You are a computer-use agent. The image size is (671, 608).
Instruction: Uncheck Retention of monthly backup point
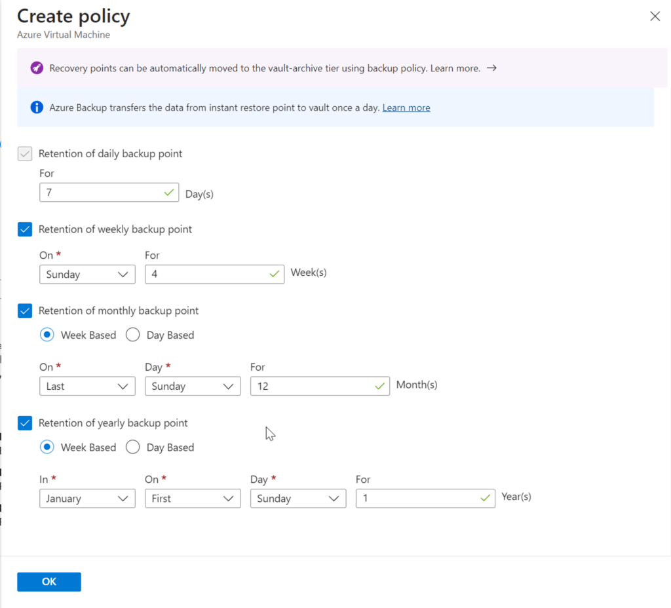25,311
